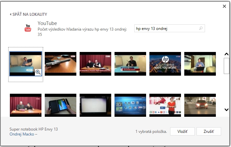
Task: Click into the 'hp envy 13 ondrej' search field
Action: [x=166, y=29]
